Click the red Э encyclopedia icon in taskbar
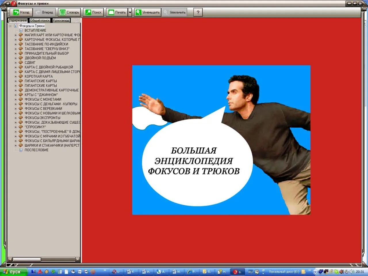The width and height of the screenshot is (368, 276). click(x=236, y=272)
